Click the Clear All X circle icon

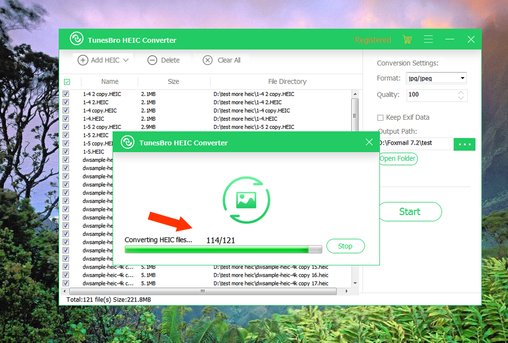click(x=207, y=60)
